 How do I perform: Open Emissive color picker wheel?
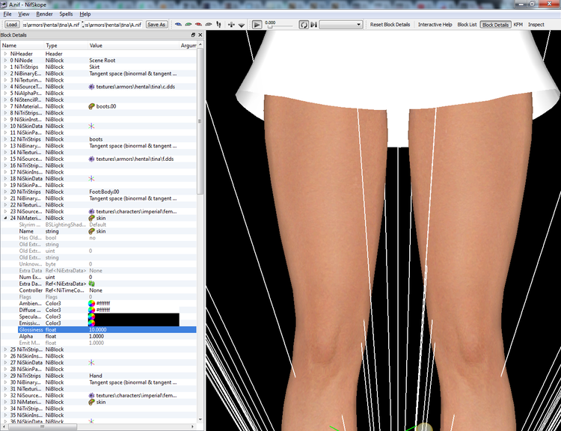(91, 323)
